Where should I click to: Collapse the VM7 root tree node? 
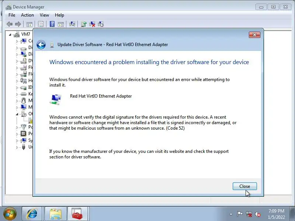coord(10,35)
